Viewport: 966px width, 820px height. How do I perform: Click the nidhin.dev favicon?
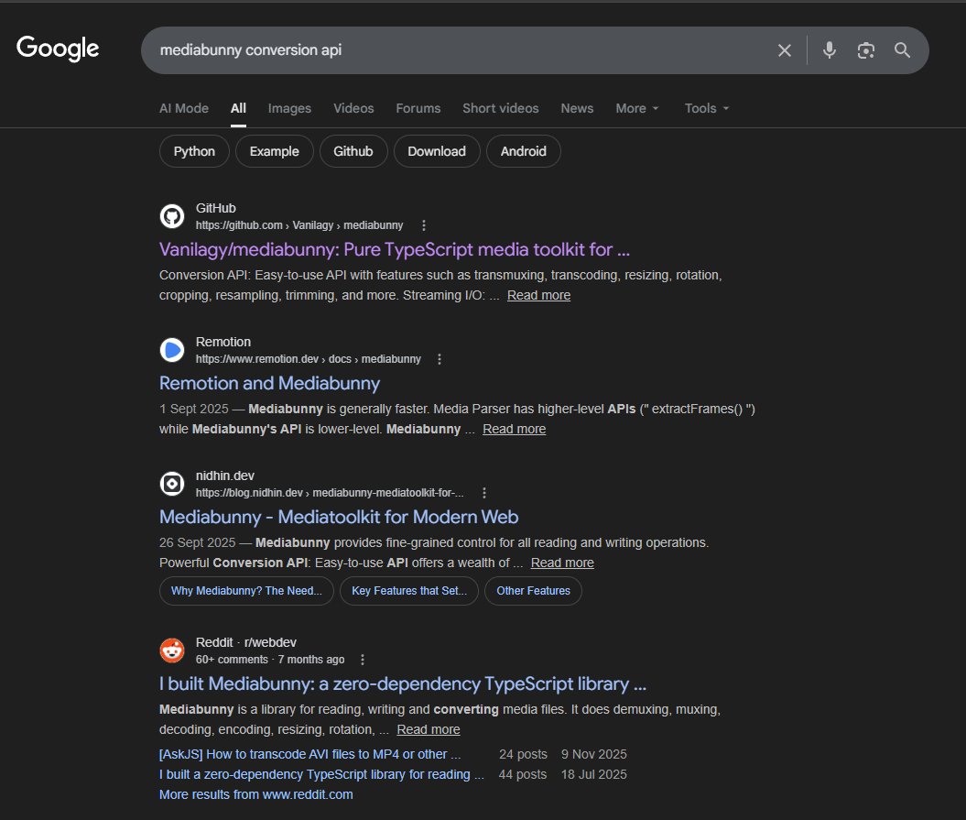click(172, 484)
